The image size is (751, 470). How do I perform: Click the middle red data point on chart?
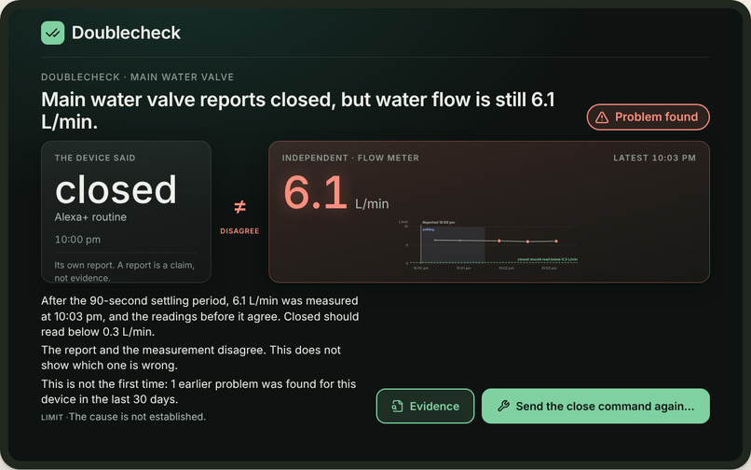[527, 242]
